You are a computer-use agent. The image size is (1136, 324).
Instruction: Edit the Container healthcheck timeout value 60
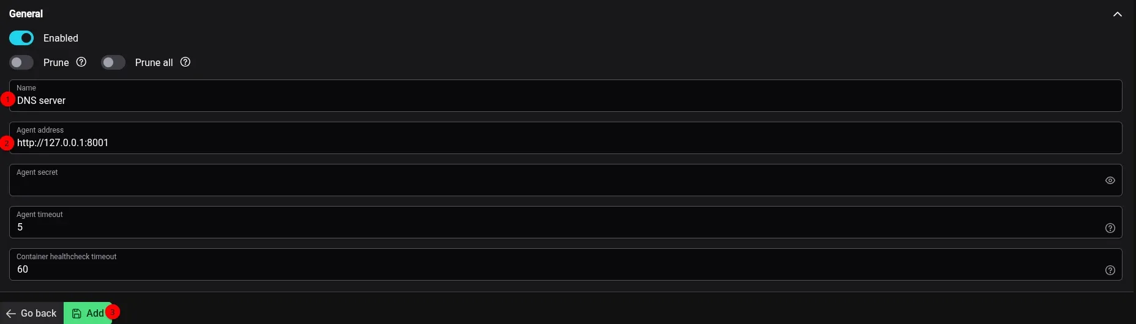point(566,264)
